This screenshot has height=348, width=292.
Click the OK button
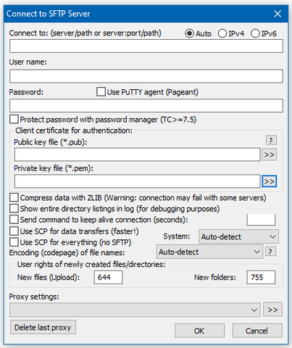199,331
